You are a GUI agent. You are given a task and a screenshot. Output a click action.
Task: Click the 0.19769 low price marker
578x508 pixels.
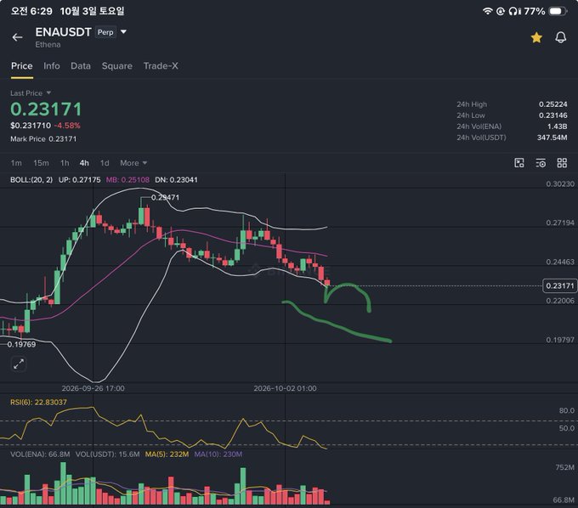click(21, 344)
